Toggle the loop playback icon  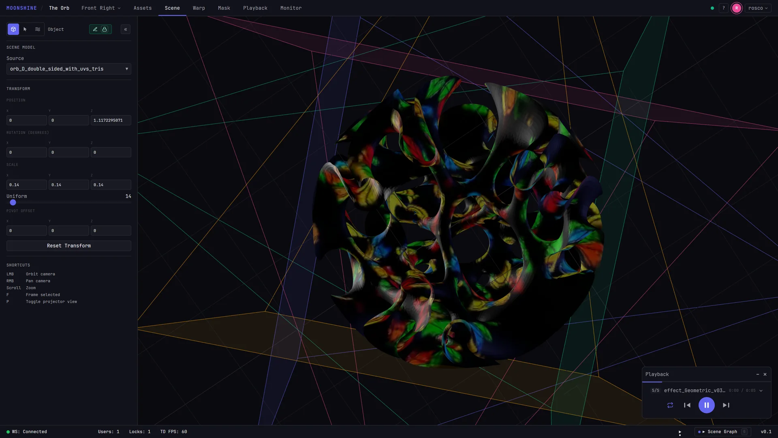point(670,405)
